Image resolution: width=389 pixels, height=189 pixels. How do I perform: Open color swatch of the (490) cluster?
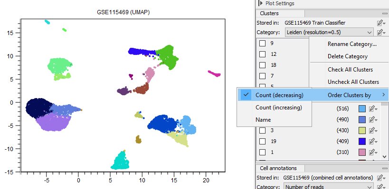362,119
